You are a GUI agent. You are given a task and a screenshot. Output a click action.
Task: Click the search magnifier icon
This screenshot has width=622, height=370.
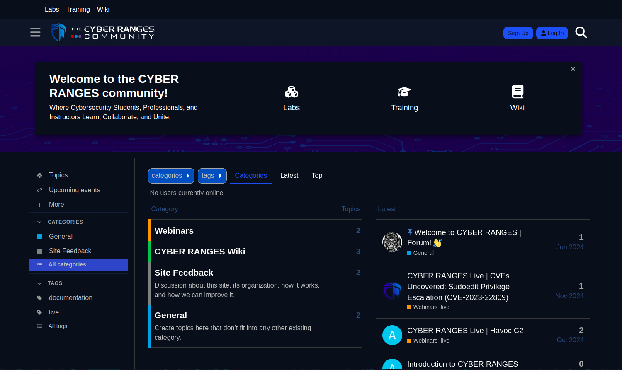(x=581, y=32)
